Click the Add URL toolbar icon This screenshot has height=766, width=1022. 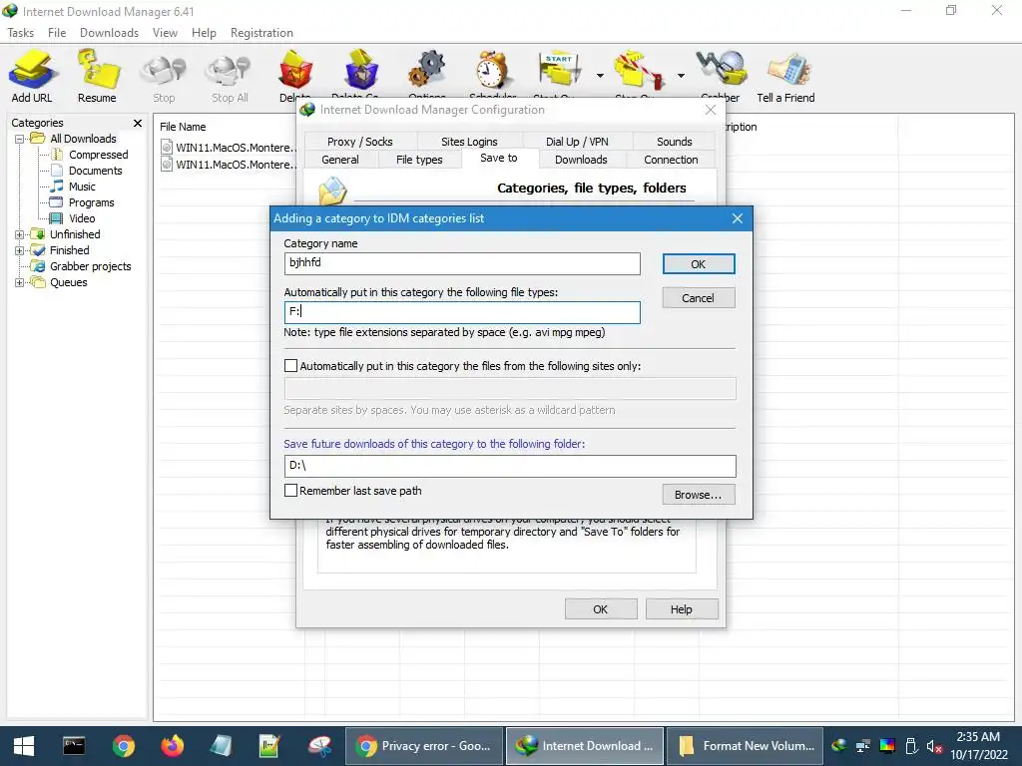31,76
